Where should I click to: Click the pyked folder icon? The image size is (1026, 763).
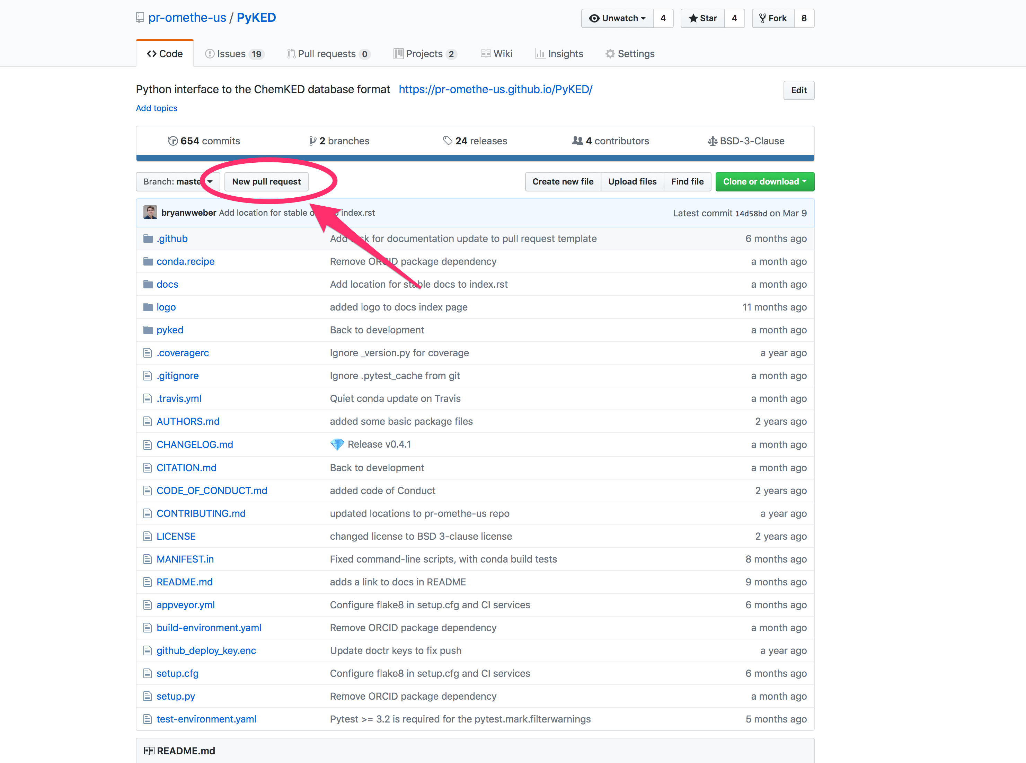(x=148, y=330)
